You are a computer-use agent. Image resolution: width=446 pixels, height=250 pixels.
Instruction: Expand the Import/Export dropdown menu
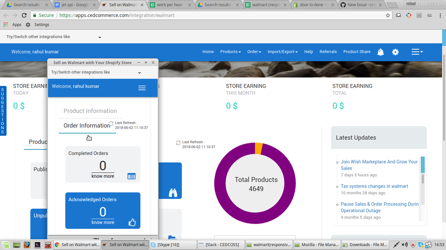tap(282, 52)
